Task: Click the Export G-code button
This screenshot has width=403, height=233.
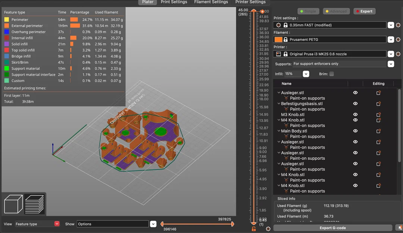Action: click(x=332, y=228)
